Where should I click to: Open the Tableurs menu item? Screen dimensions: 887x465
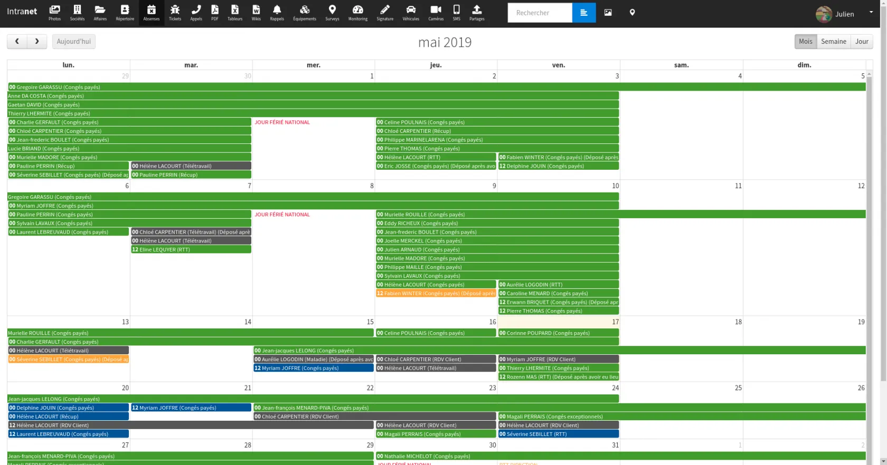[235, 13]
